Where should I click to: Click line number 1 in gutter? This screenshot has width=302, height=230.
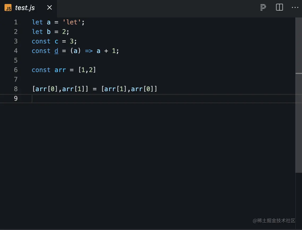pyautogui.click(x=16, y=22)
